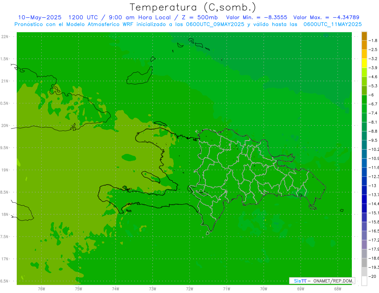Click the "-3.2" colorbar value
Screen dimensions: 379x293
373,59
